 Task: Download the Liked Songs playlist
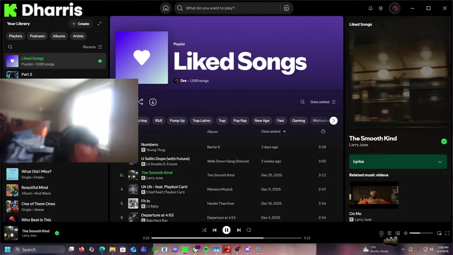(153, 102)
